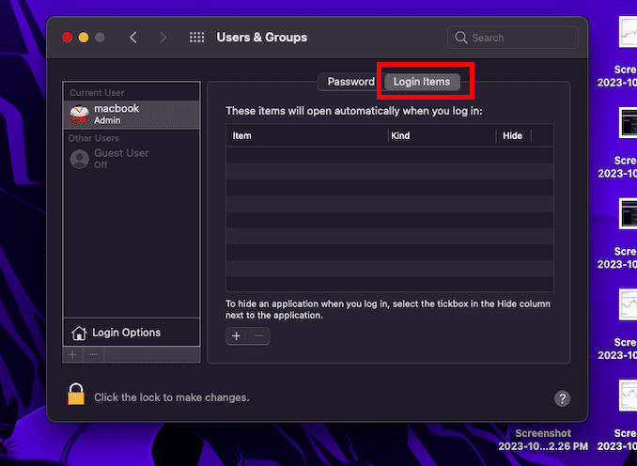Click the lock icon to make changes

click(x=76, y=395)
